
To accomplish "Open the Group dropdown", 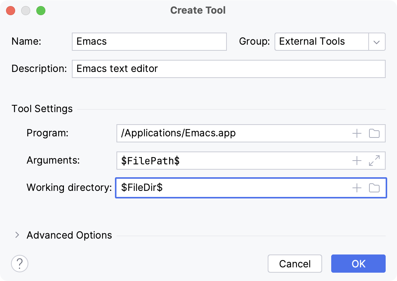I will click(377, 42).
